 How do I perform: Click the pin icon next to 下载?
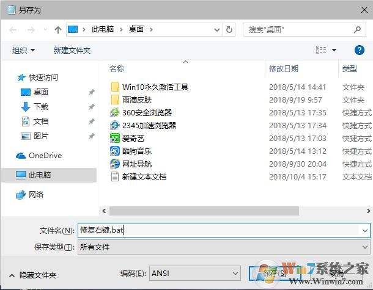pos(91,107)
